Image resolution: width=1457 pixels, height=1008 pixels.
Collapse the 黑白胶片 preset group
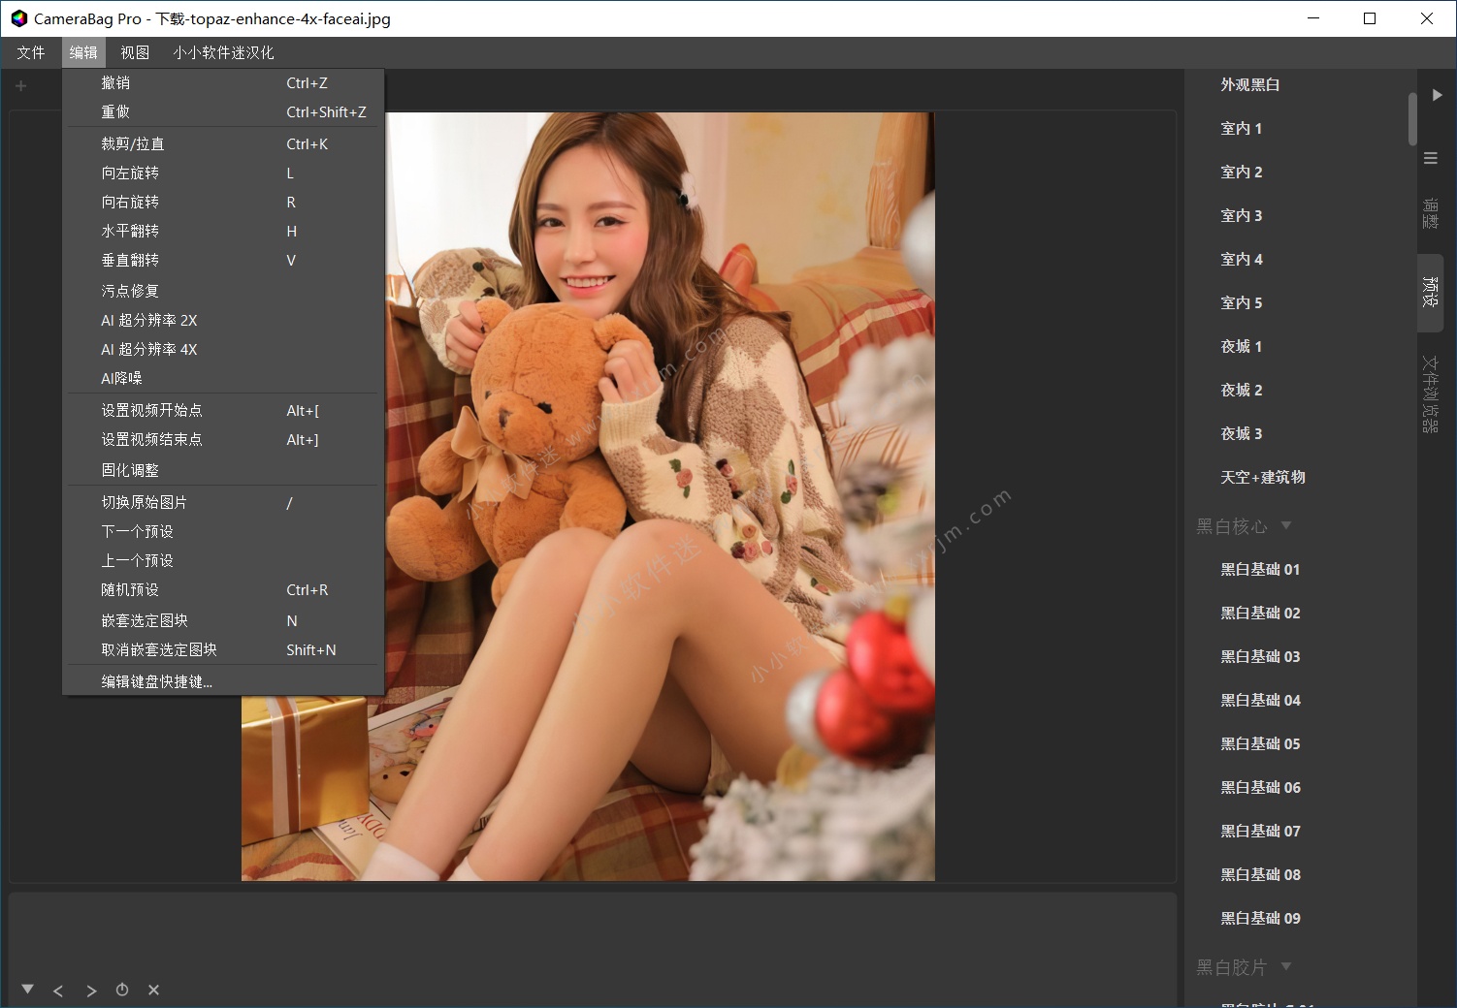click(x=1286, y=966)
